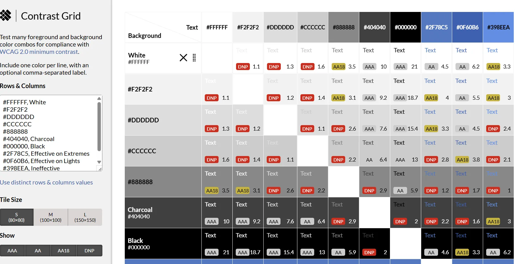Click inside the Rows & Columns textarea
The width and height of the screenshot is (515, 264).
pyautogui.click(x=48, y=133)
